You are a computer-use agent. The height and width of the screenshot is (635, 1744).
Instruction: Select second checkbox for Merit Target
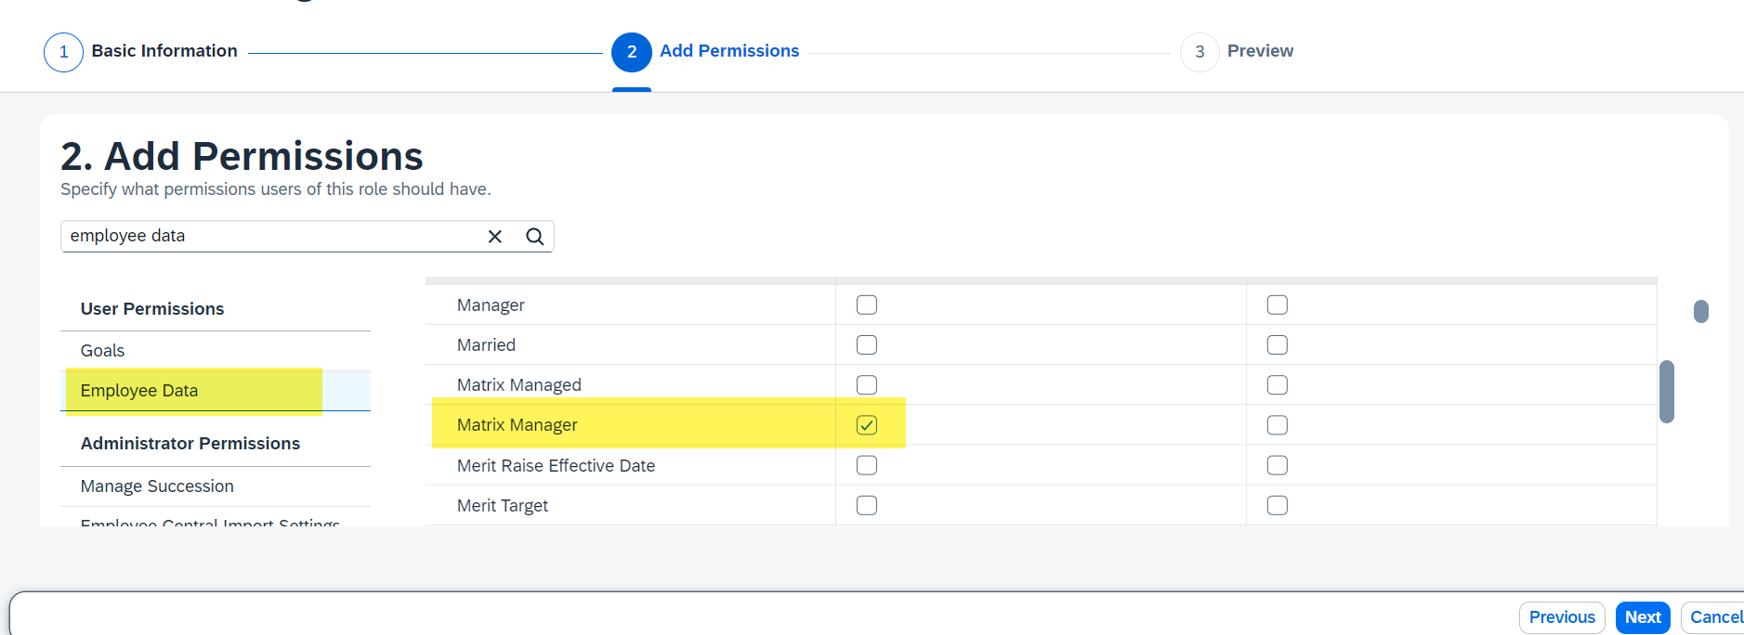(x=1278, y=505)
